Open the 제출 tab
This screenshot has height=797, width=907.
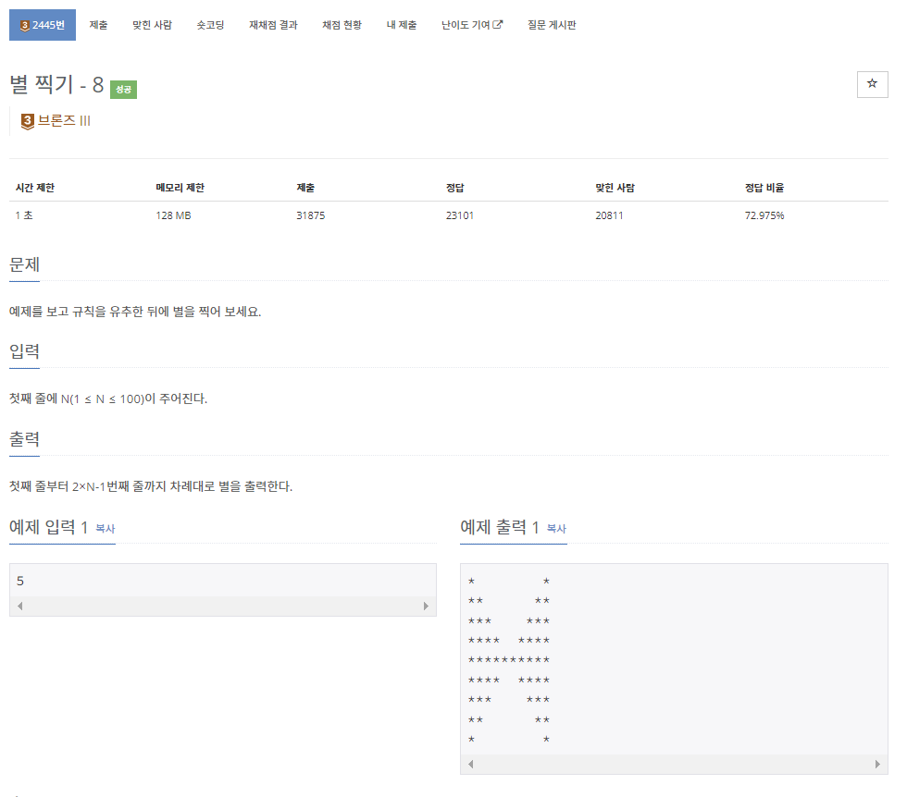[98, 25]
